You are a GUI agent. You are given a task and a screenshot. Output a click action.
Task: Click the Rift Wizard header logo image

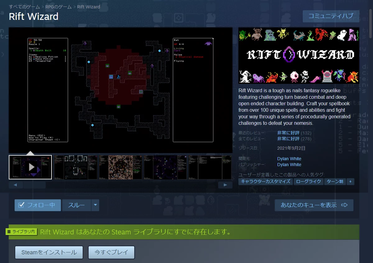click(x=299, y=55)
